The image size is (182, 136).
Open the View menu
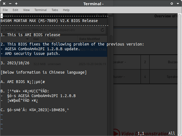[27, 10]
